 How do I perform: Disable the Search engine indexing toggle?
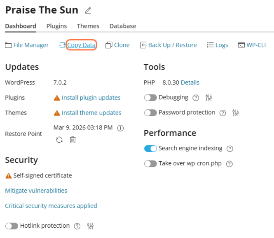point(150,148)
